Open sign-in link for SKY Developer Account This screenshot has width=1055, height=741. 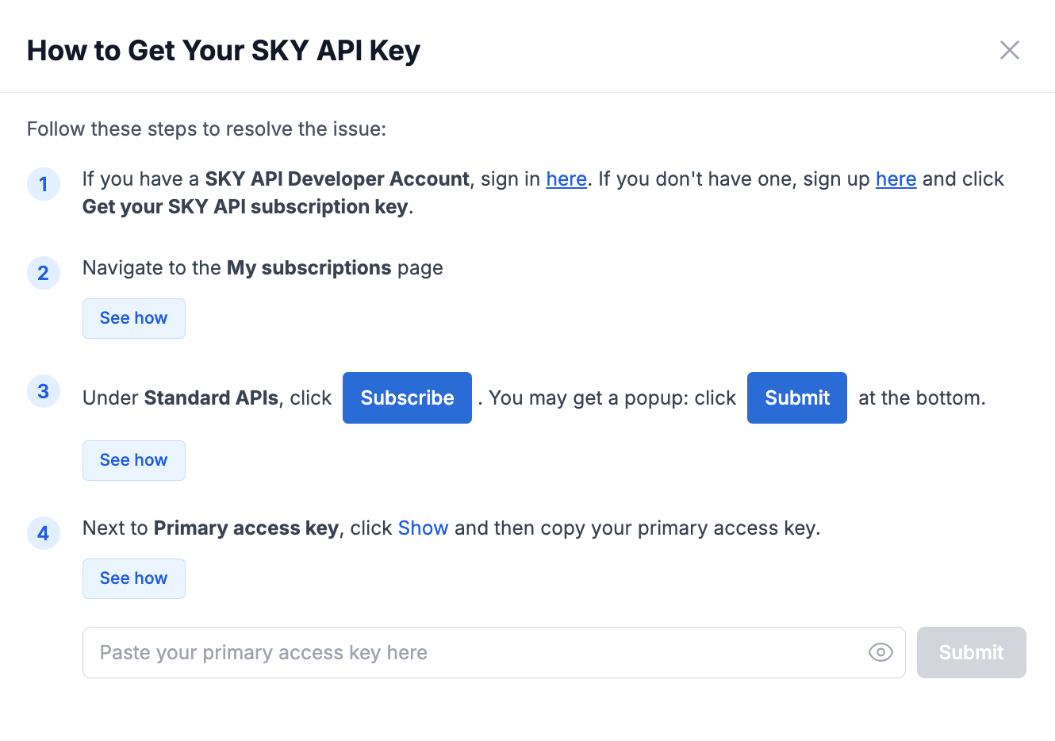point(566,179)
